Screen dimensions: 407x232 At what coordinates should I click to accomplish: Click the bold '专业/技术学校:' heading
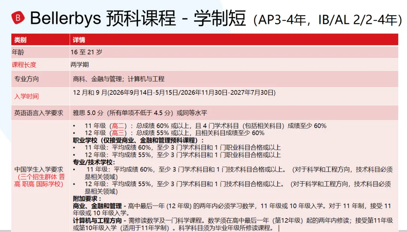[x=94, y=162]
